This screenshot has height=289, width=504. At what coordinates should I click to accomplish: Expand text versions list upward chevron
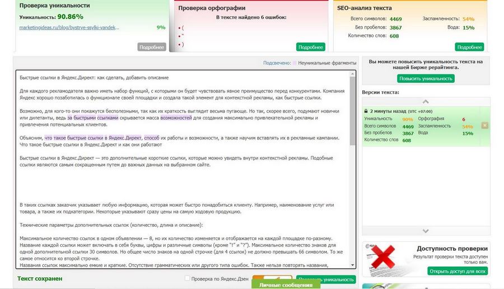[x=426, y=101]
